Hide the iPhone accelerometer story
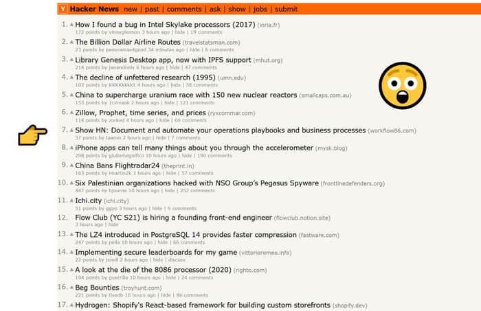Image resolution: width=481 pixels, height=311 pixels. point(186,156)
